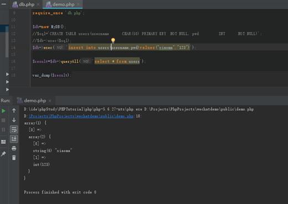Click the Restore layout icon in Run panel

3,142
